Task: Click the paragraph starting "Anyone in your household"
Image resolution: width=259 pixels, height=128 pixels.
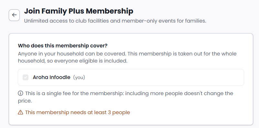Action: pyautogui.click(x=127, y=57)
